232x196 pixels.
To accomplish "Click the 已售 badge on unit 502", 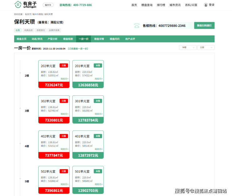I will pyautogui.click(x=64, y=171).
